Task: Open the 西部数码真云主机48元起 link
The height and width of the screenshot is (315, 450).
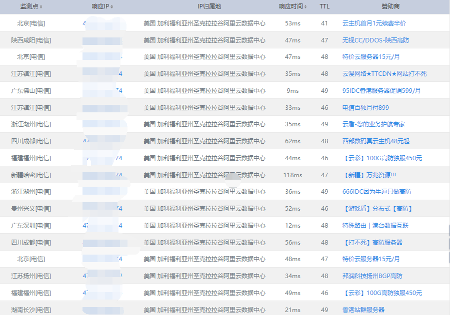Action: tap(375, 141)
